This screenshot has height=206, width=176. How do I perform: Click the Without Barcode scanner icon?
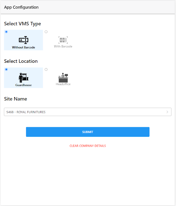(x=23, y=40)
